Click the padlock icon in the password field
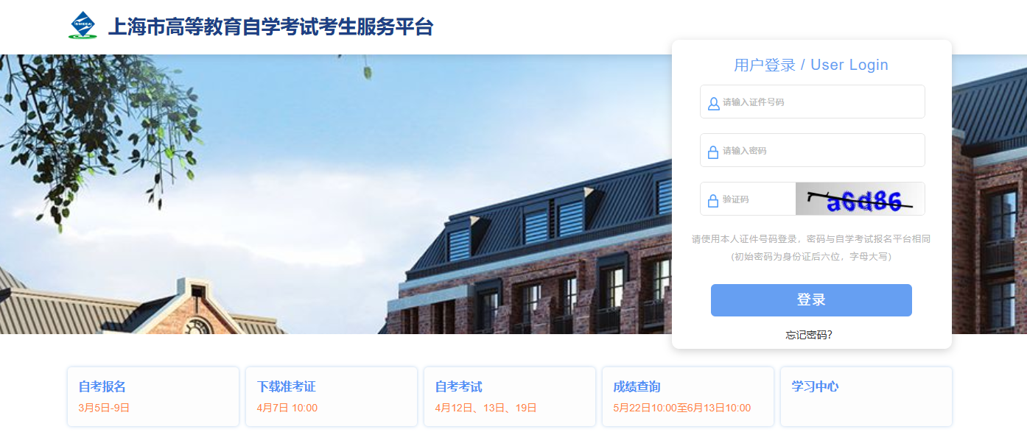 [x=713, y=152]
